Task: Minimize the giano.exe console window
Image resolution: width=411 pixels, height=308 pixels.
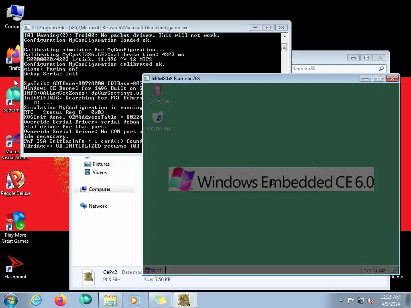Action: pyautogui.click(x=255, y=28)
